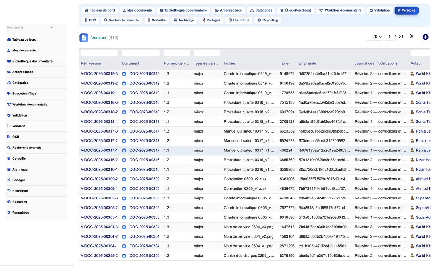The height and width of the screenshot is (269, 435).
Task: Open Versions in the sidebar
Action: point(16,126)
